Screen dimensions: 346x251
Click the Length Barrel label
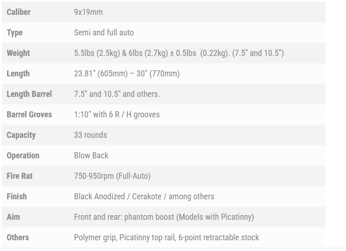(29, 94)
